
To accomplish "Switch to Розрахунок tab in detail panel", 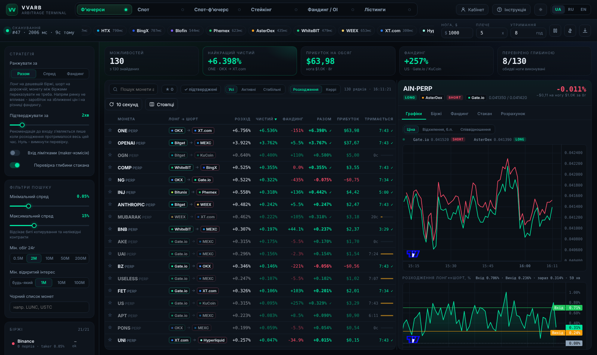I will coord(513,114).
